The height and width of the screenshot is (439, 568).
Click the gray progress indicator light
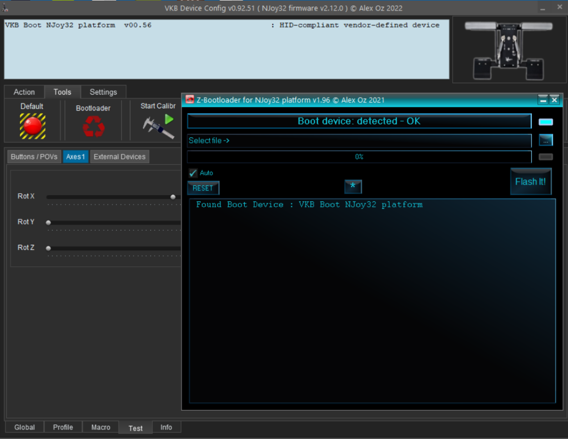click(546, 157)
